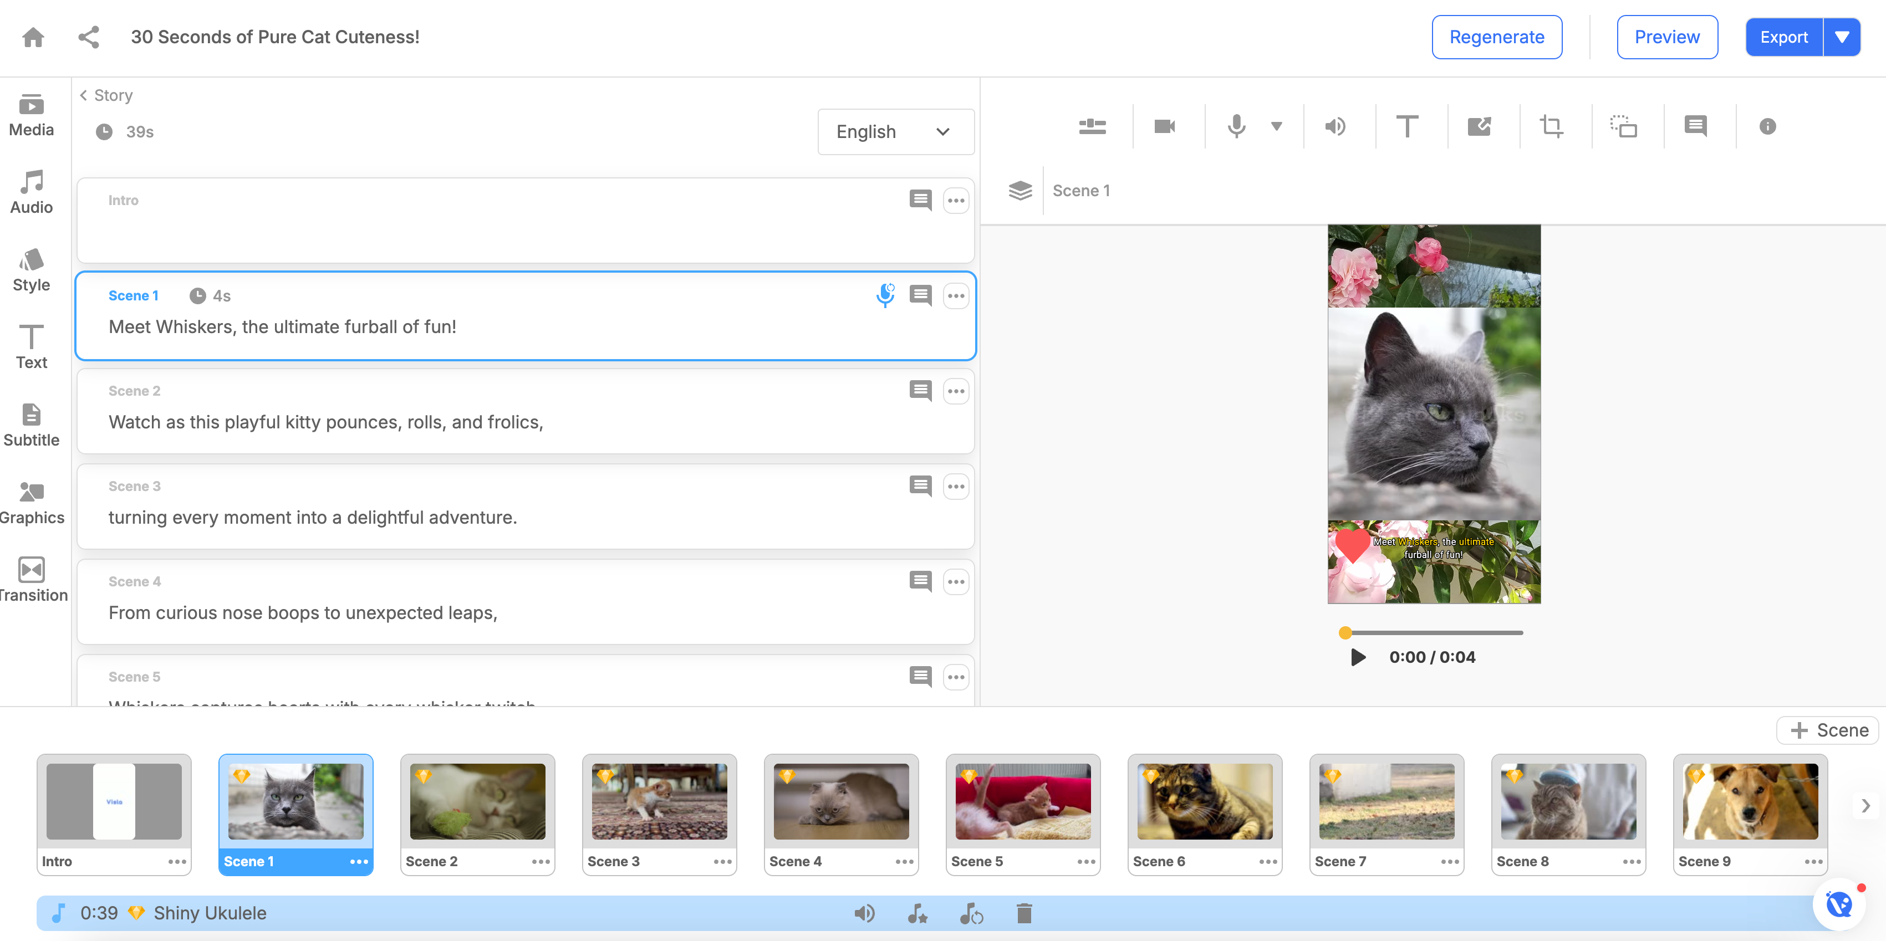Click the add Scene button
The width and height of the screenshot is (1886, 941).
(x=1828, y=730)
